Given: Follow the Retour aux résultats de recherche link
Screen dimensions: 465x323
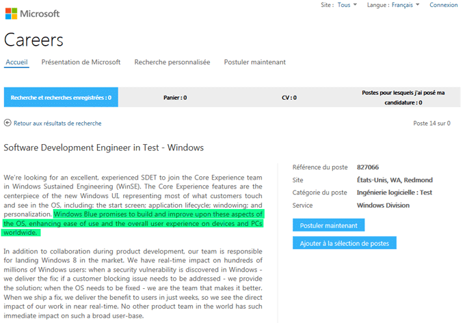Looking at the screenshot, I should click(x=57, y=124).
